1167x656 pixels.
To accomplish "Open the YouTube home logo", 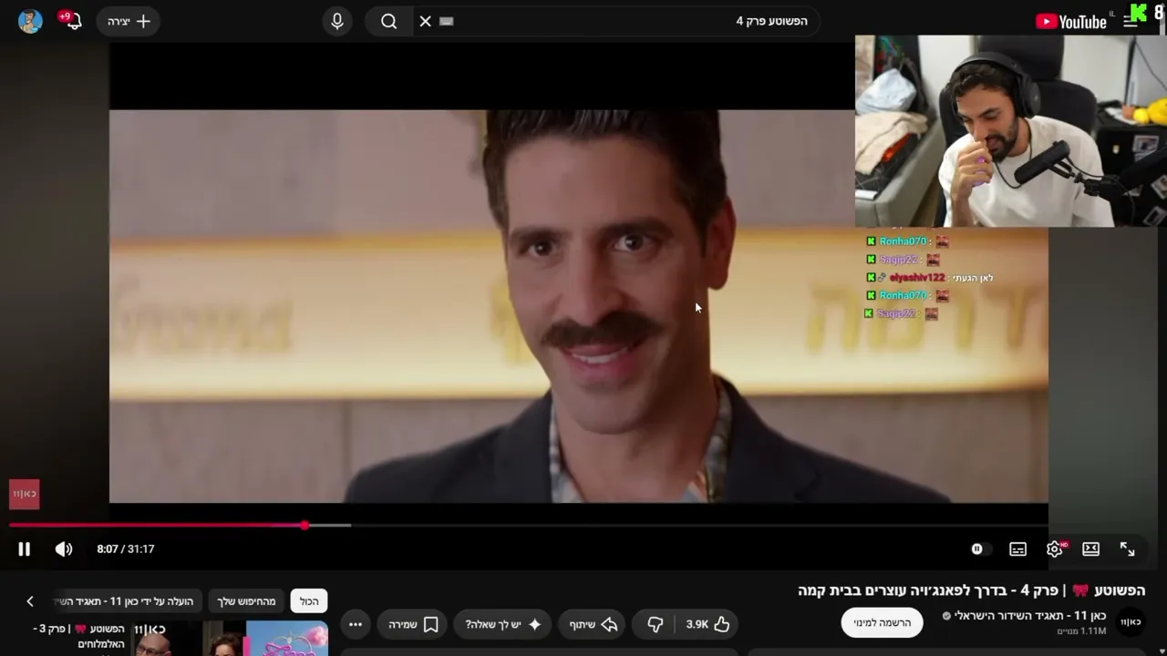I will click(1070, 22).
